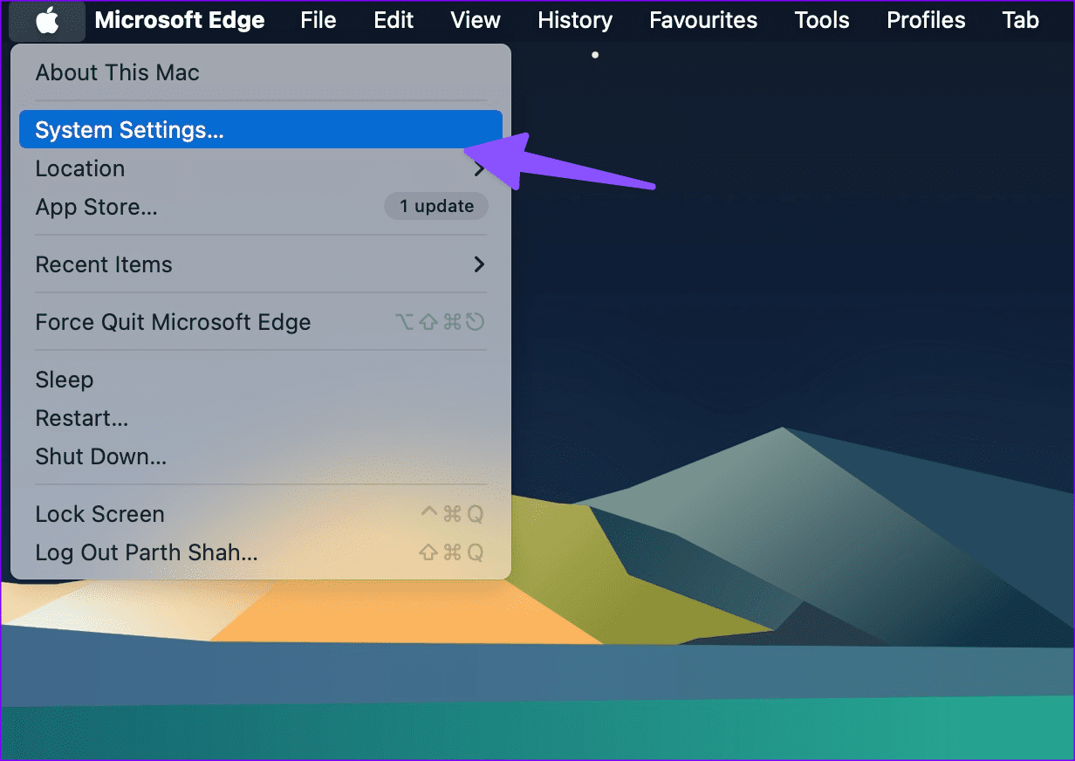Open the Apple menu icon
This screenshot has width=1075, height=761.
(x=47, y=20)
